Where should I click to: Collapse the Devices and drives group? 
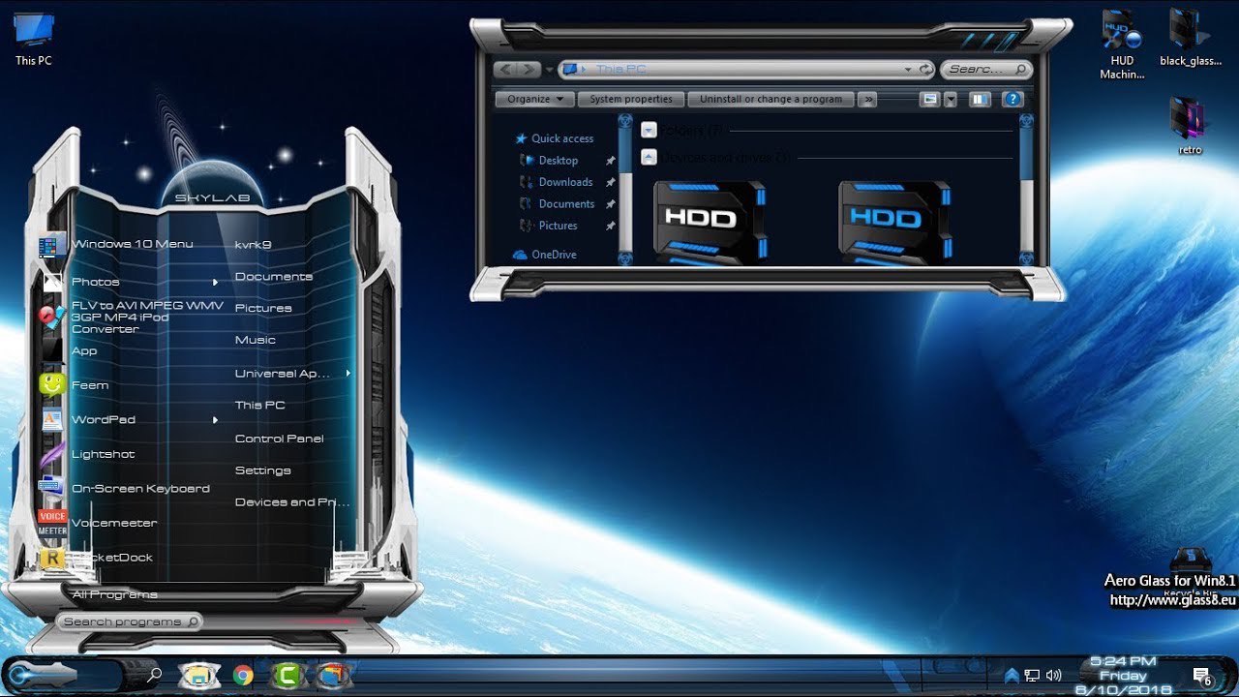(x=649, y=157)
